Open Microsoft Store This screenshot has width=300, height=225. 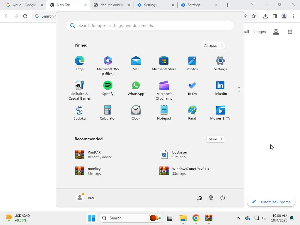tap(164, 64)
